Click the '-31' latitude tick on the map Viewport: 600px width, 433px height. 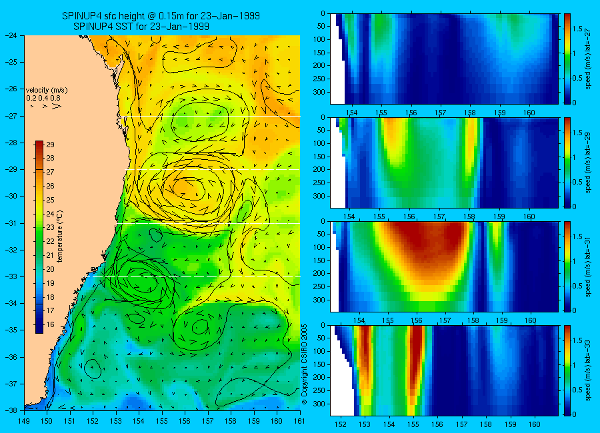(x=11, y=223)
